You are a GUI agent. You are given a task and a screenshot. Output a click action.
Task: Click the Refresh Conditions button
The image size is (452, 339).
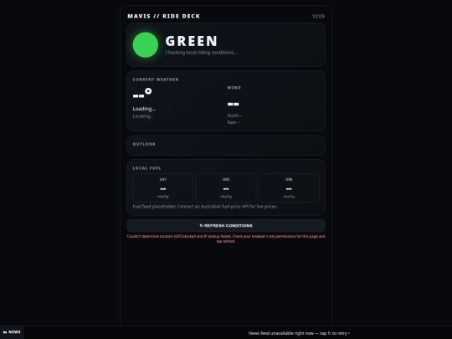tap(226, 226)
